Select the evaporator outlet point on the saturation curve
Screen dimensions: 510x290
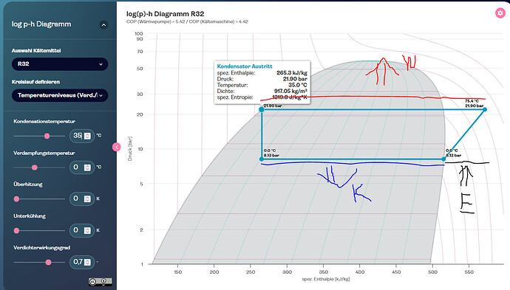(x=443, y=159)
